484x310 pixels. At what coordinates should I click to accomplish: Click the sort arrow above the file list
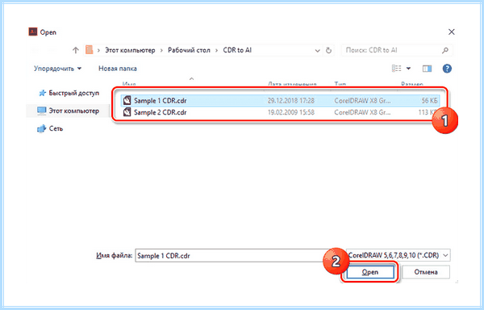click(x=191, y=79)
